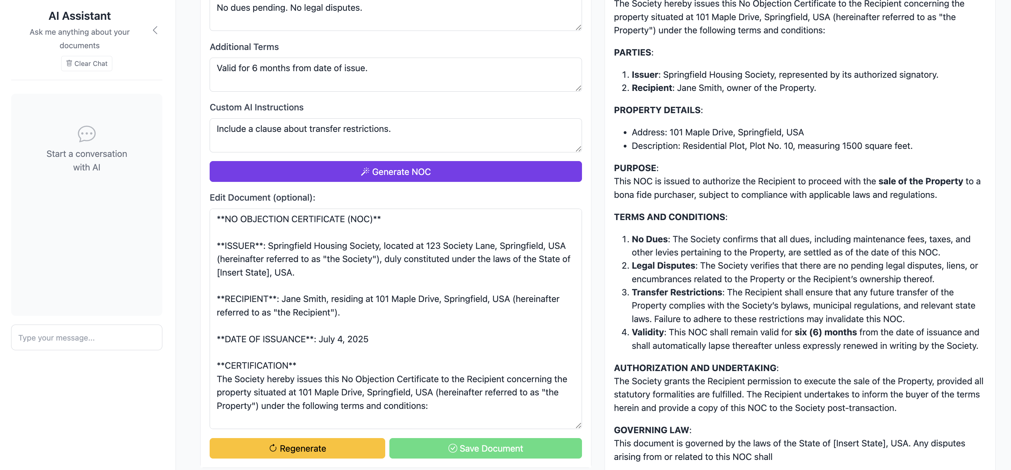Collapse the AI Assistant panel chevron

click(x=155, y=31)
